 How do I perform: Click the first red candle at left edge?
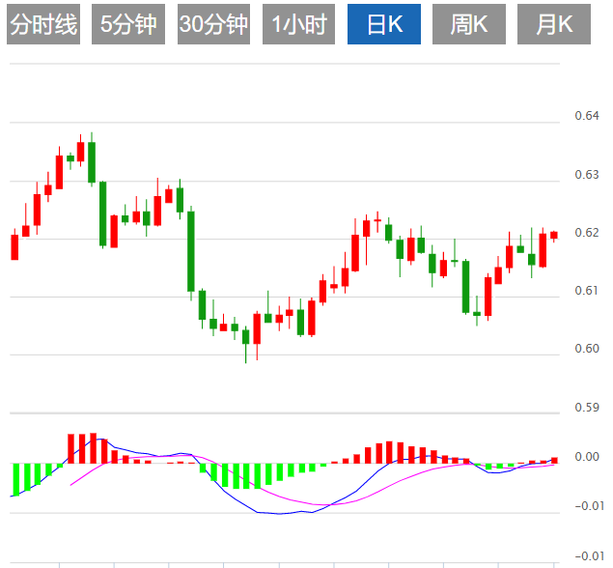[14, 247]
